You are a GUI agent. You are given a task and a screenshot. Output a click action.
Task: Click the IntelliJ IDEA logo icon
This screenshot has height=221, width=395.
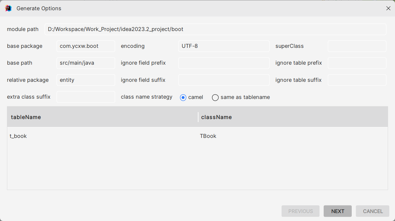pyautogui.click(x=8, y=8)
